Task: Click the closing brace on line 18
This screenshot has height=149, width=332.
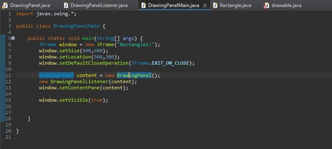Action: pos(29,119)
